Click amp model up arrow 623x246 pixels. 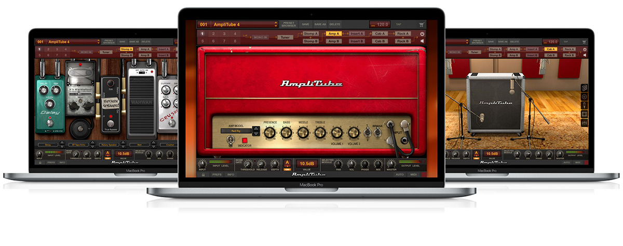point(255,129)
